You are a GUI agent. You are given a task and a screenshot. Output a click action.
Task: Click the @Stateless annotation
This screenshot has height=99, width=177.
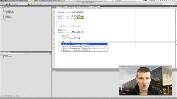63,30
